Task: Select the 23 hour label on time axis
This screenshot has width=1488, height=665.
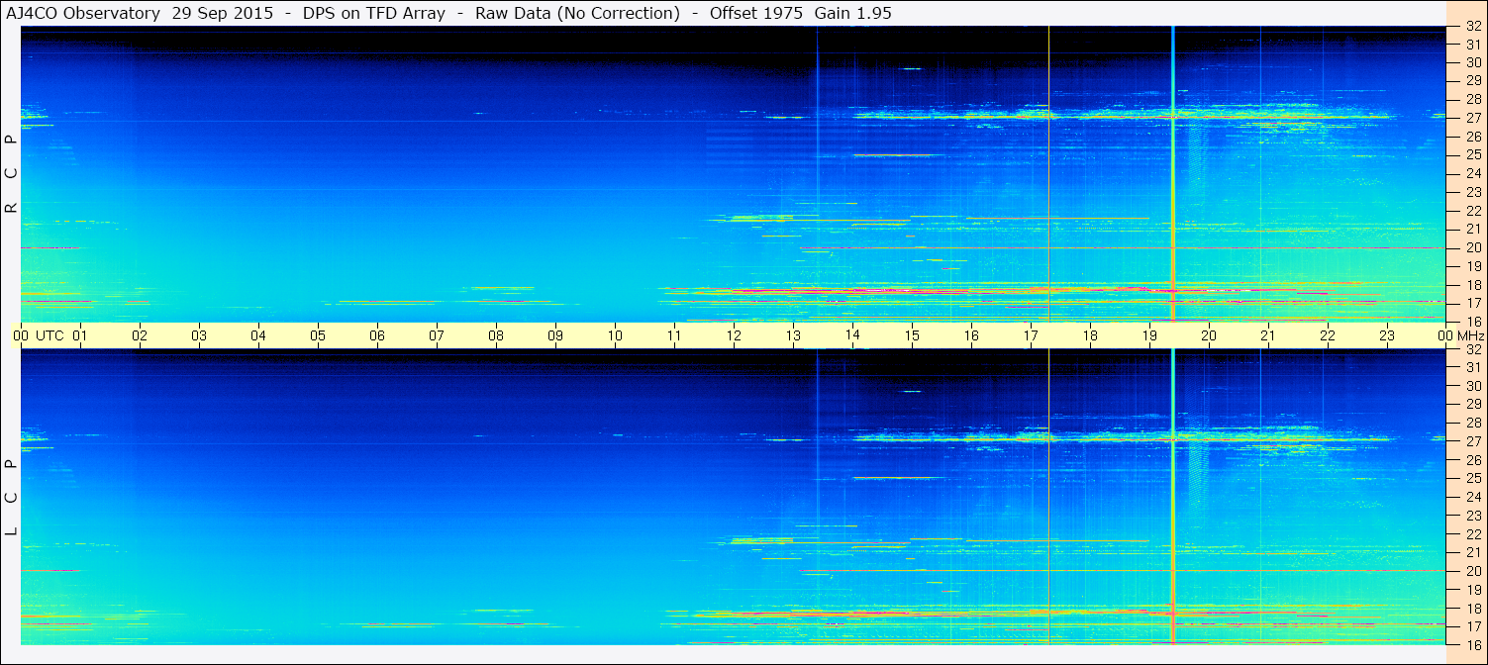Action: (x=1386, y=335)
